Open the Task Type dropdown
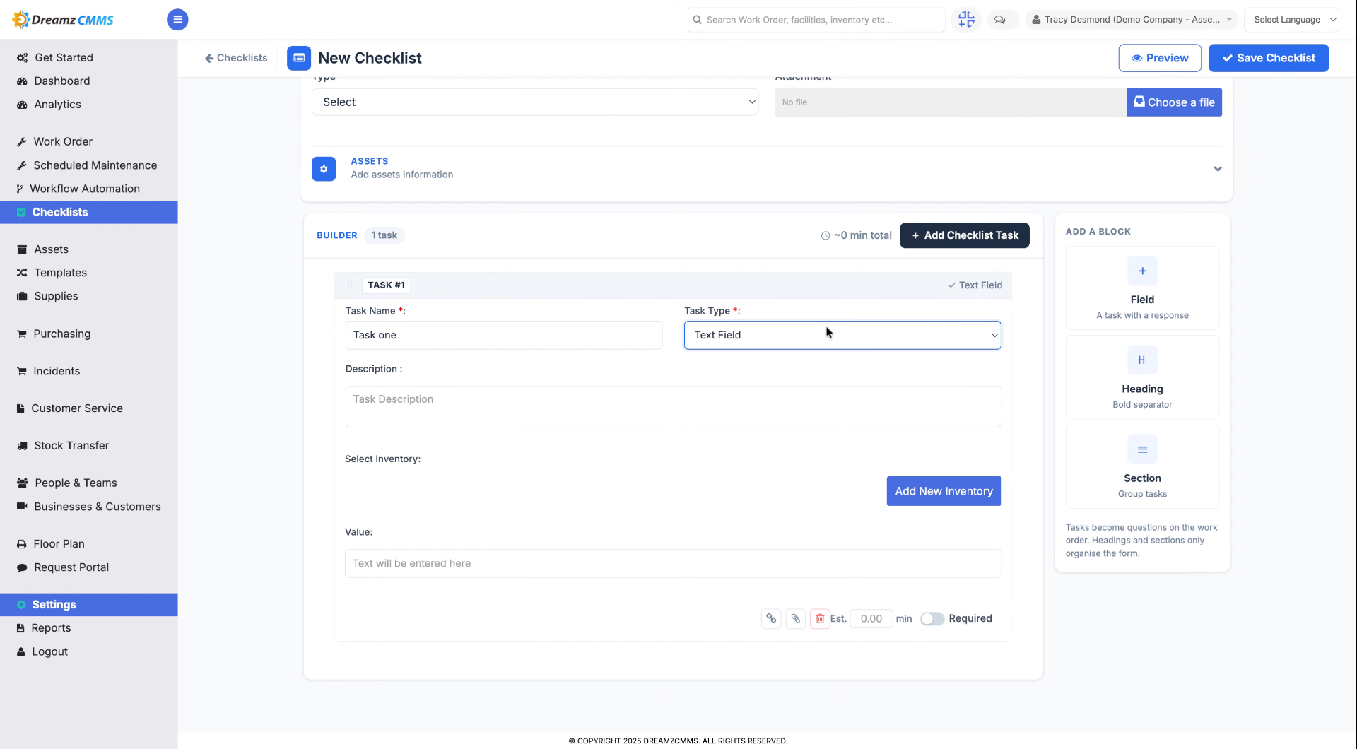Screen dimensions: 1357x749 tap(842, 335)
